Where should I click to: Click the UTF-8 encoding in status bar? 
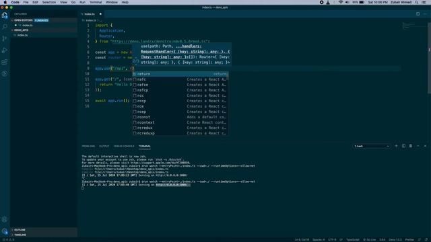coord(332,240)
